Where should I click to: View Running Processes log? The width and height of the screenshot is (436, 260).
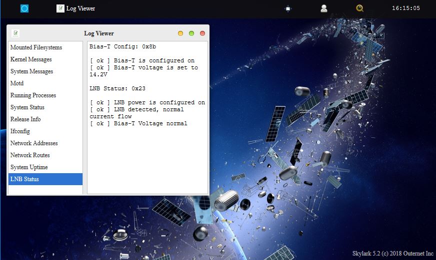point(45,95)
